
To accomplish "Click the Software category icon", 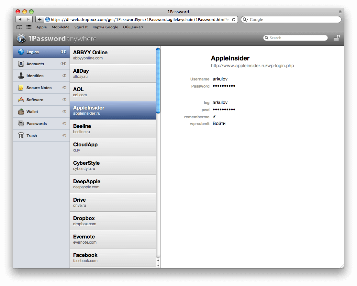I will coord(21,100).
